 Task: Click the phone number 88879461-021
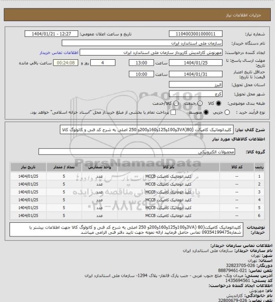[232, 271]
